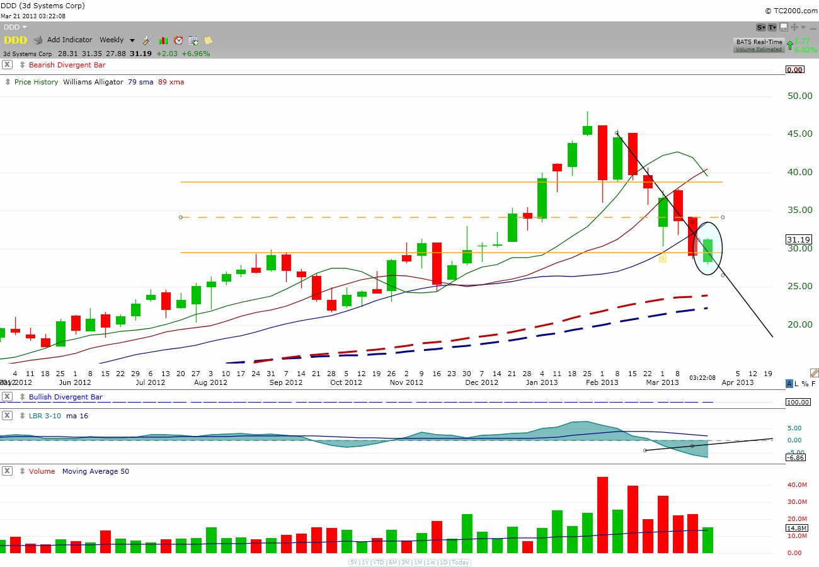Click the Williams Alligator label
Screen dimensions: 819x567
coord(93,82)
